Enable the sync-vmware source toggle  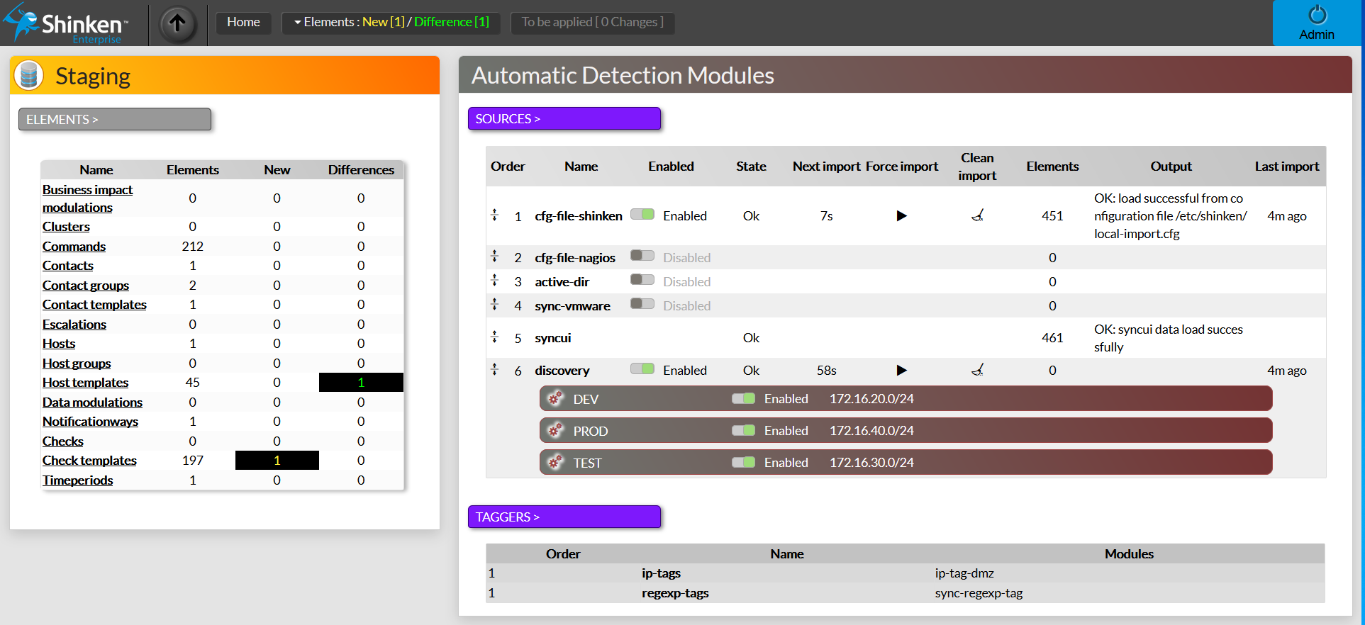coord(642,304)
